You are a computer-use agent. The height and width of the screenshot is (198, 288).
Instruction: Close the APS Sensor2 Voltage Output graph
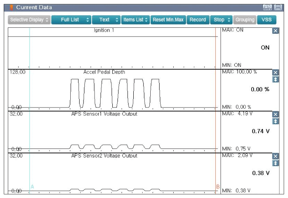[276, 156]
